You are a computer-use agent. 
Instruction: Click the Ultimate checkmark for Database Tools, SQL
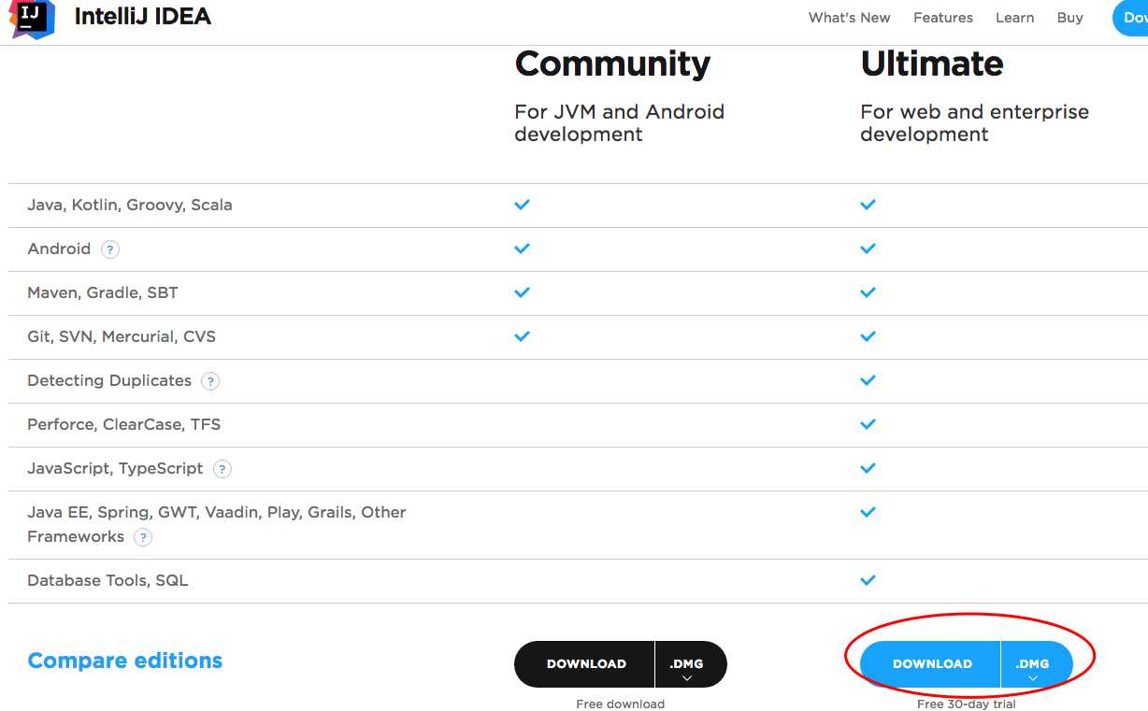tap(868, 580)
